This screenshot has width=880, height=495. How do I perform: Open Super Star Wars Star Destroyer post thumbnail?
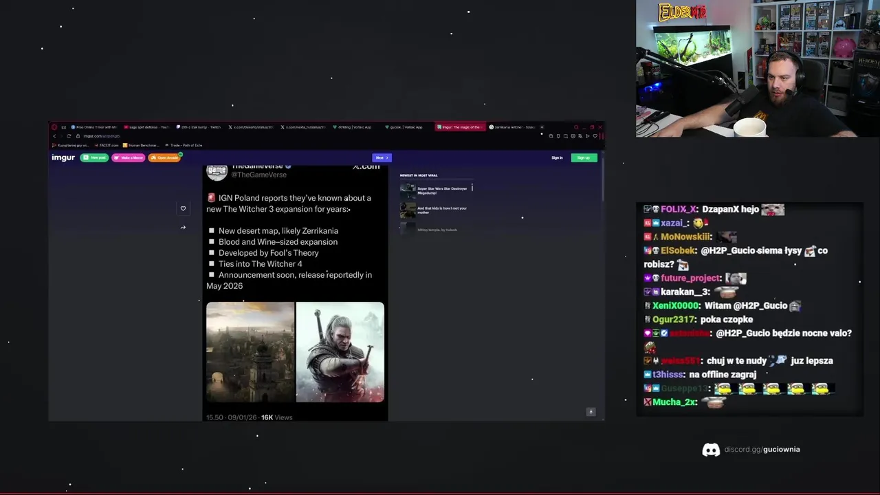408,190
